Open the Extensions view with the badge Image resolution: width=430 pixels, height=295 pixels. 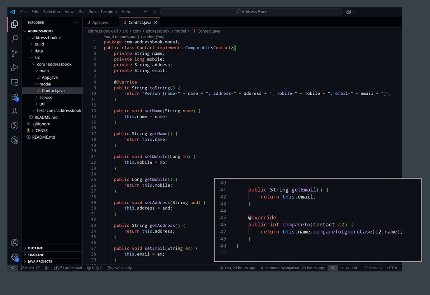click(14, 97)
